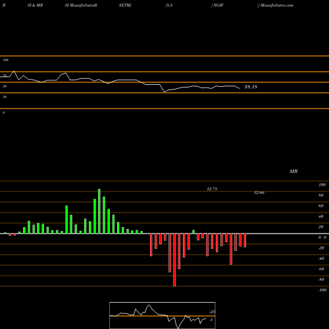Viewport: 329px width, 329px height.
Task: Click the RSI line peak near chart start
Action: [14, 71]
